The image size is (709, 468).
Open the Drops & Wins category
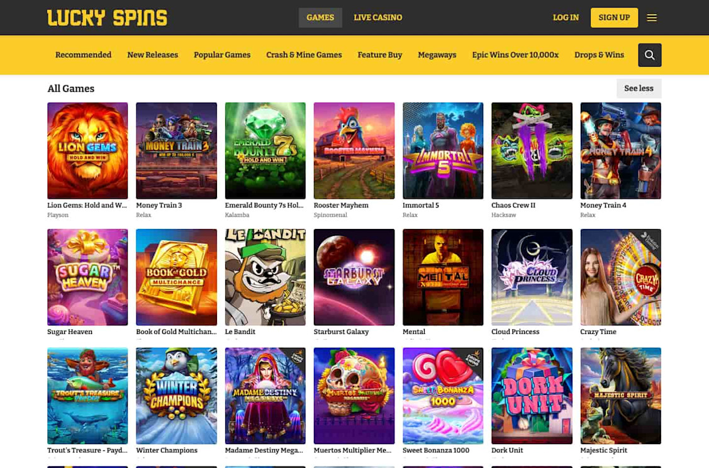[599, 55]
